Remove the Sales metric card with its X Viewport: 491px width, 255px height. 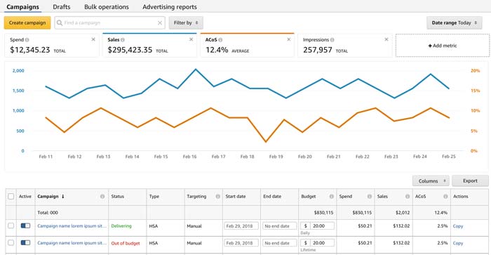pos(191,39)
